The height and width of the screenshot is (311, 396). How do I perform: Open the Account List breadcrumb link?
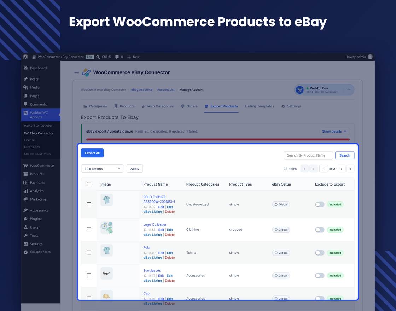(x=166, y=90)
